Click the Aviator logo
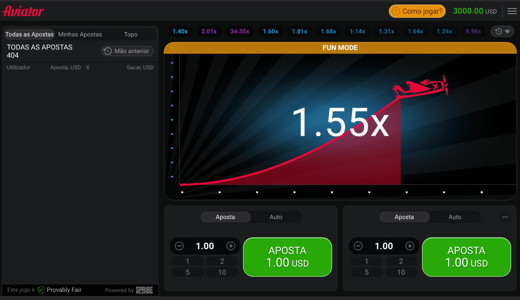Viewport: 520px width, 300px height. coord(22,11)
